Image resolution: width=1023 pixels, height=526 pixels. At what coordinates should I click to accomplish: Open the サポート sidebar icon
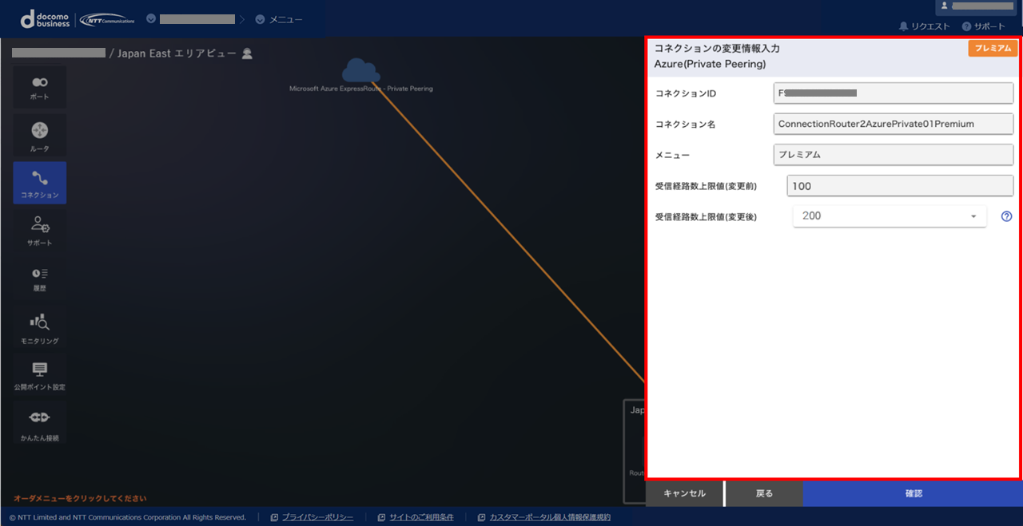click(39, 230)
